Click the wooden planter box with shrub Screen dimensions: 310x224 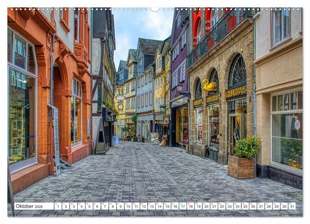[241, 167]
